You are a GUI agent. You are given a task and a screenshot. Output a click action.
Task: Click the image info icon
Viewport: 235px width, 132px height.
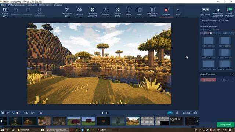[196, 113]
